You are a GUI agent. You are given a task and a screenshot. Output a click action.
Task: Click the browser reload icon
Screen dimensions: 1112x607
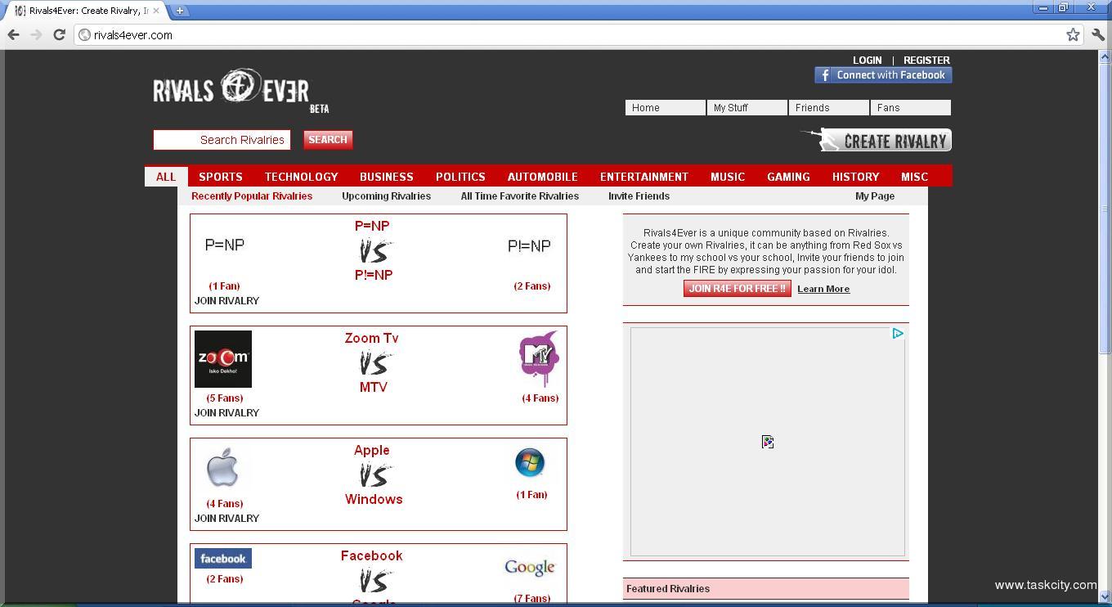coord(59,34)
